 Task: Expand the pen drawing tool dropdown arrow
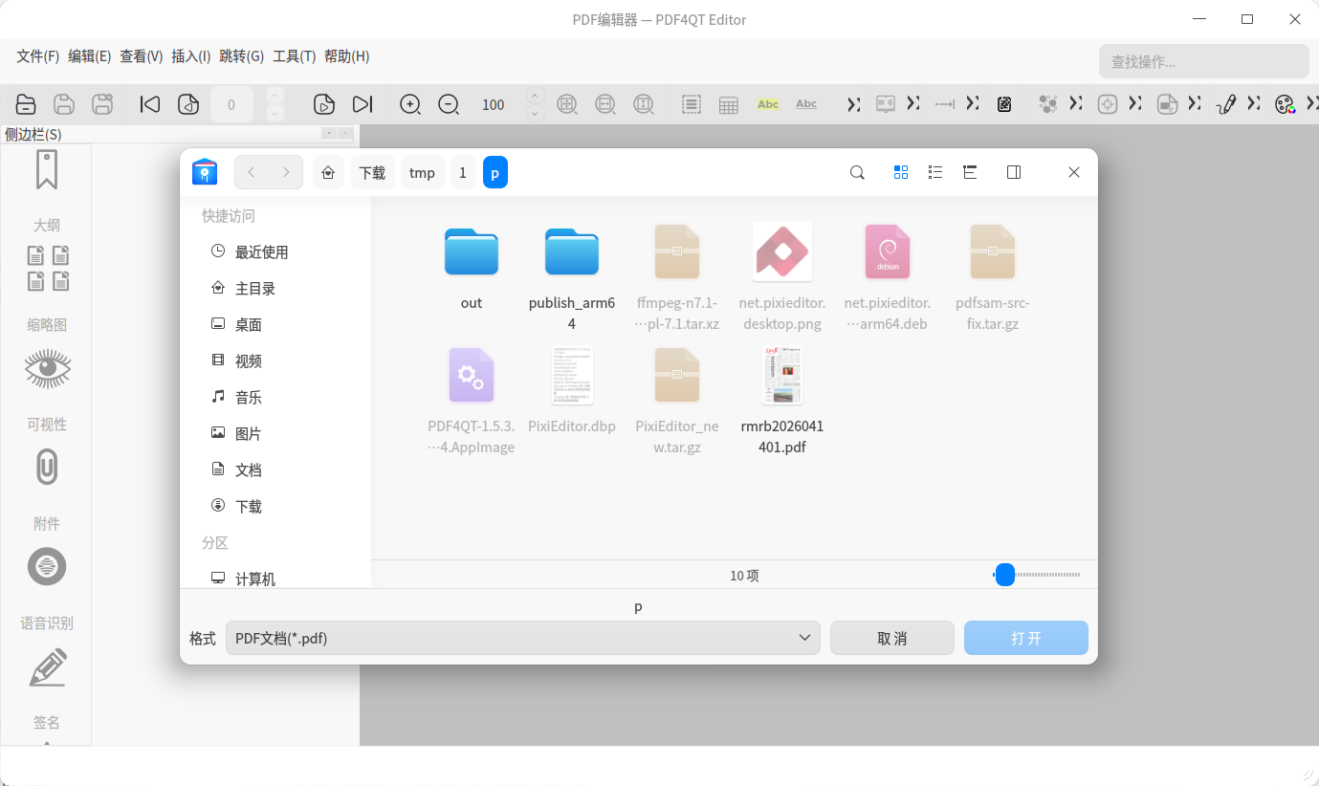[1253, 103]
